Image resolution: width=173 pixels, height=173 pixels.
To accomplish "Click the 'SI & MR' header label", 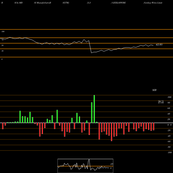I will pyautogui.click(x=18, y=3).
